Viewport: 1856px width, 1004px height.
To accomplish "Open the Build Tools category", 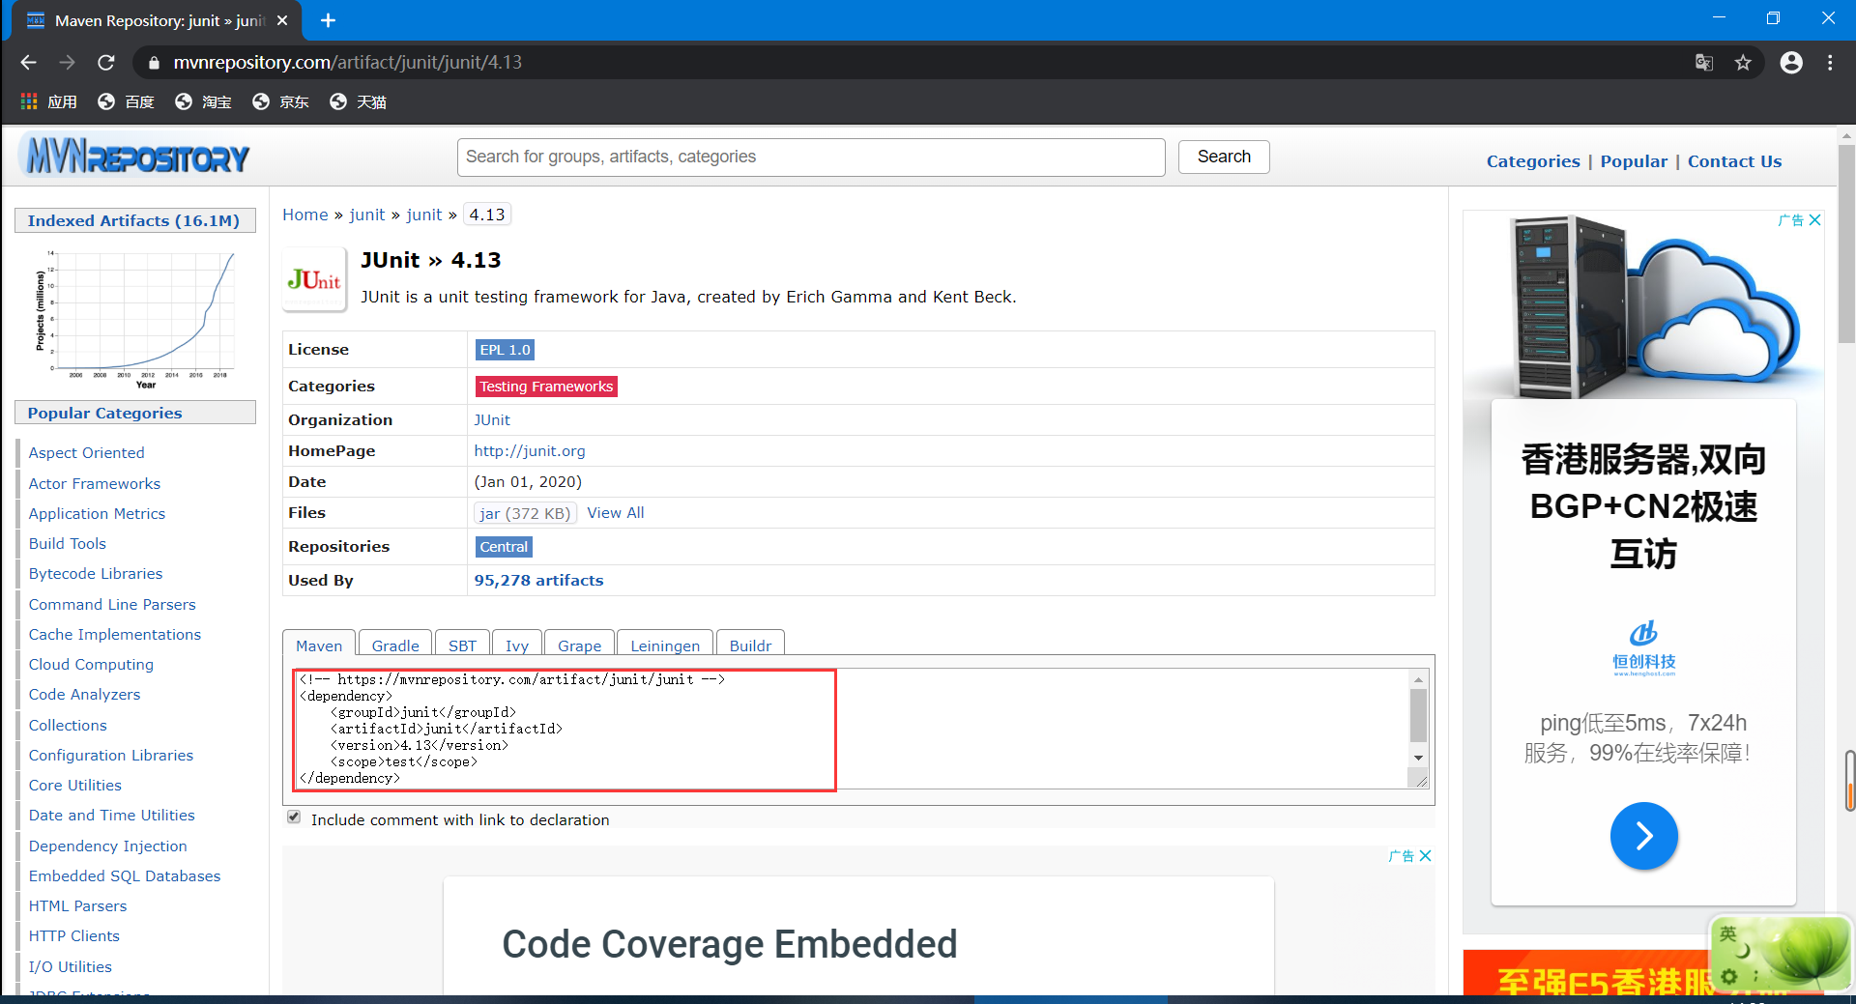I will tap(68, 543).
